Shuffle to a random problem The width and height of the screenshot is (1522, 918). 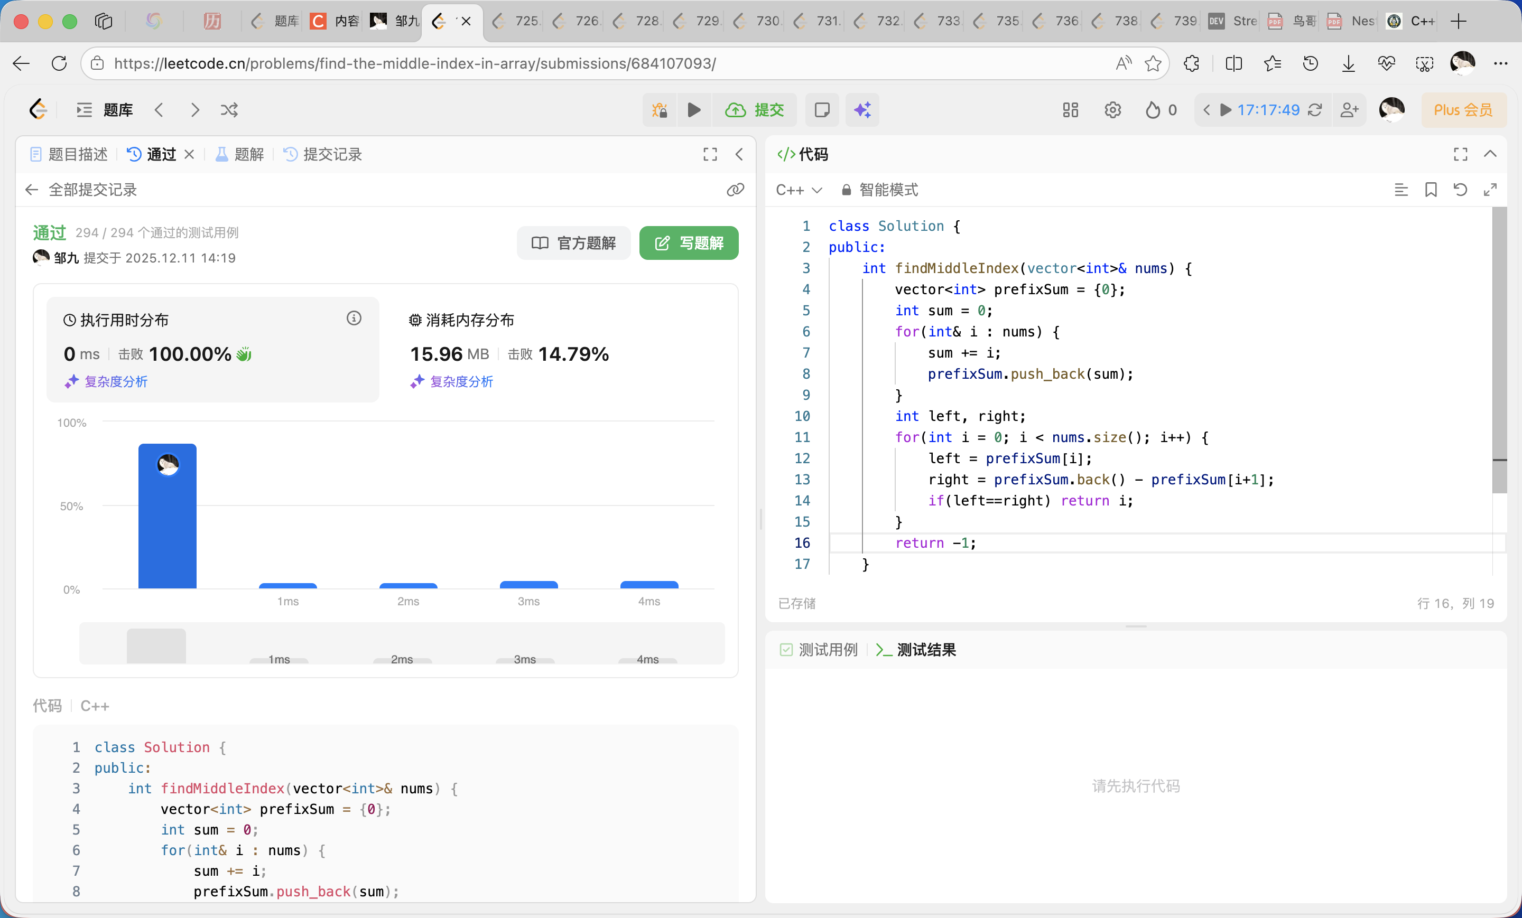229,110
